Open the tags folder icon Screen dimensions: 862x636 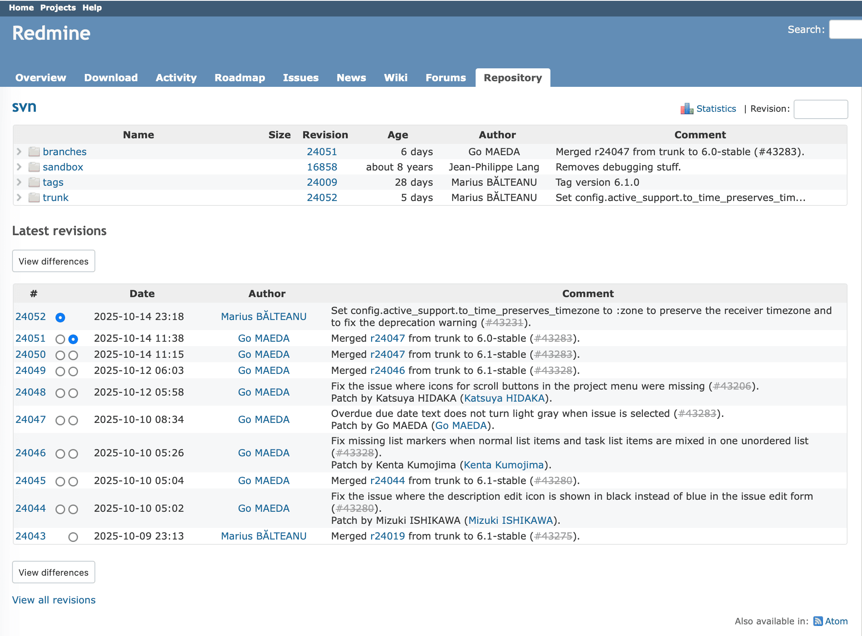[34, 182]
